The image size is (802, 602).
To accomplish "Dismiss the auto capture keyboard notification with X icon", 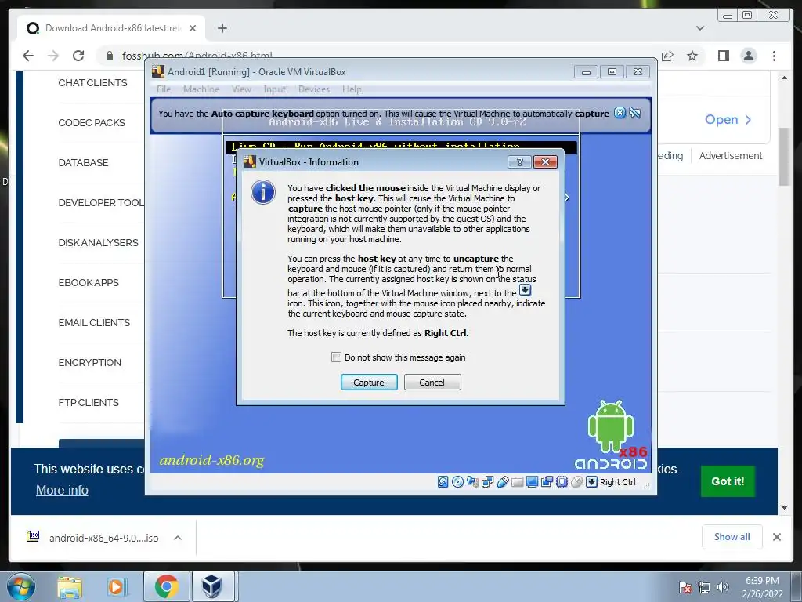I will coord(620,113).
